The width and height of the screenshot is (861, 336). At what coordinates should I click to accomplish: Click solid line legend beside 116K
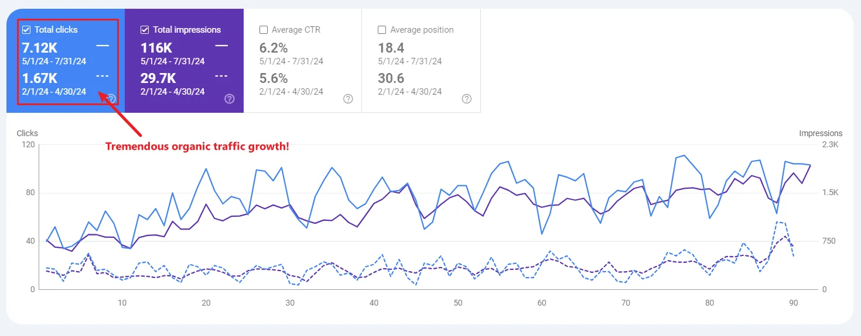pos(221,46)
